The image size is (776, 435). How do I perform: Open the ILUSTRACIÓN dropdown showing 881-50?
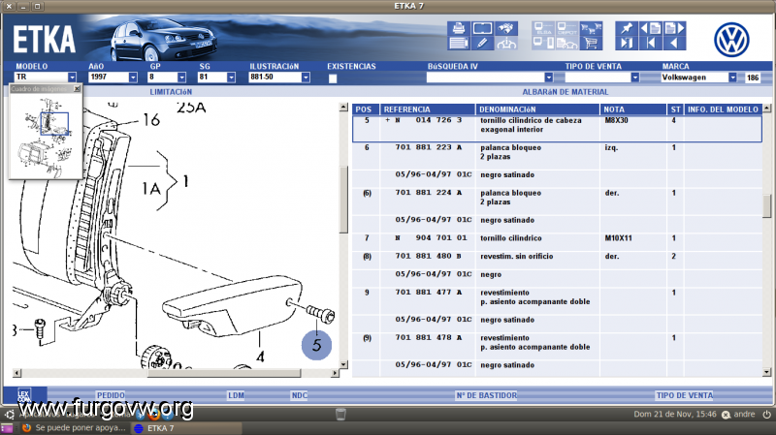[x=306, y=78]
